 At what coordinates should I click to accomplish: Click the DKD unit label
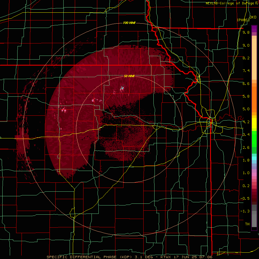[253, 17]
